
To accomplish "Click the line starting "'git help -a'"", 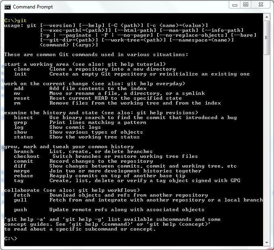I will [x=112, y=219].
